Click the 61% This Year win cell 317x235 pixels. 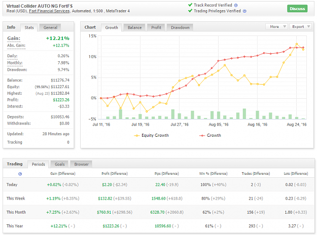(x=209, y=226)
